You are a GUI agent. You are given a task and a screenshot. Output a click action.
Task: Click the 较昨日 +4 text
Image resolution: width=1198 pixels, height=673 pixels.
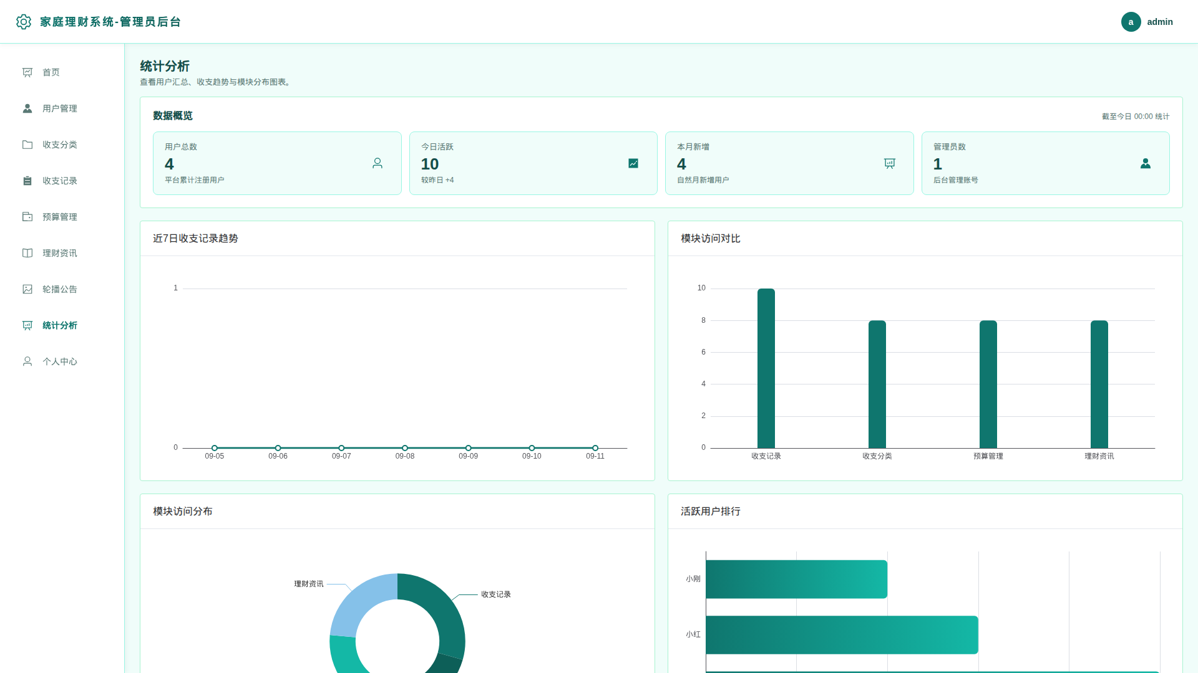pos(437,180)
